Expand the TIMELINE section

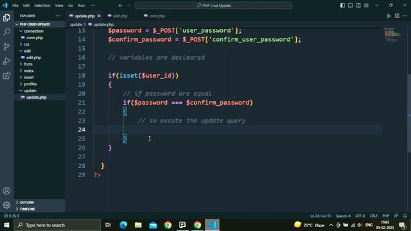click(40, 209)
